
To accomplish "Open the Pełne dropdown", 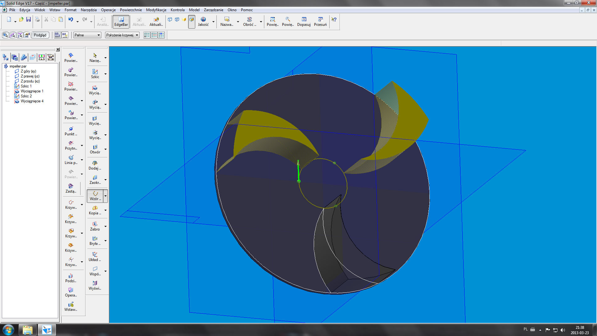I will click(87, 35).
